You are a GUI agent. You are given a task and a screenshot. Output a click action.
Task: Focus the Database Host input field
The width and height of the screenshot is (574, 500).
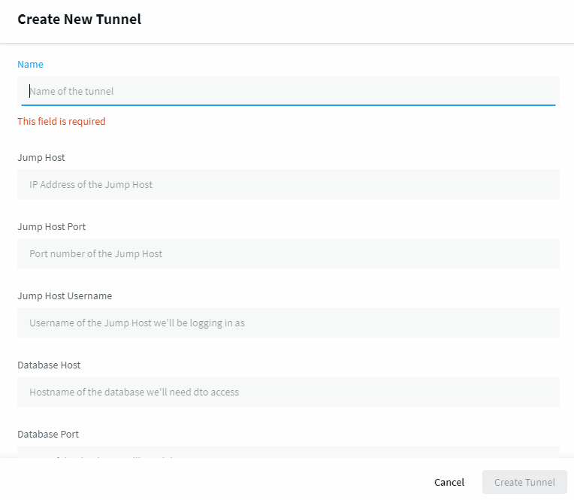point(289,392)
